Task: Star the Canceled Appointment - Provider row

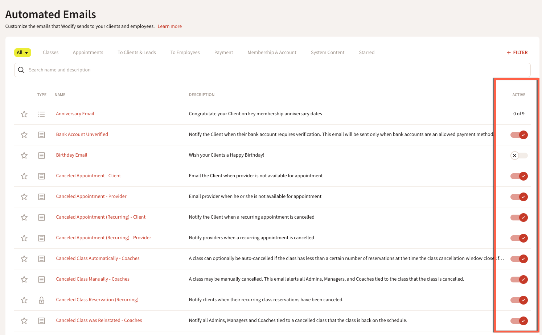Action: click(x=24, y=197)
